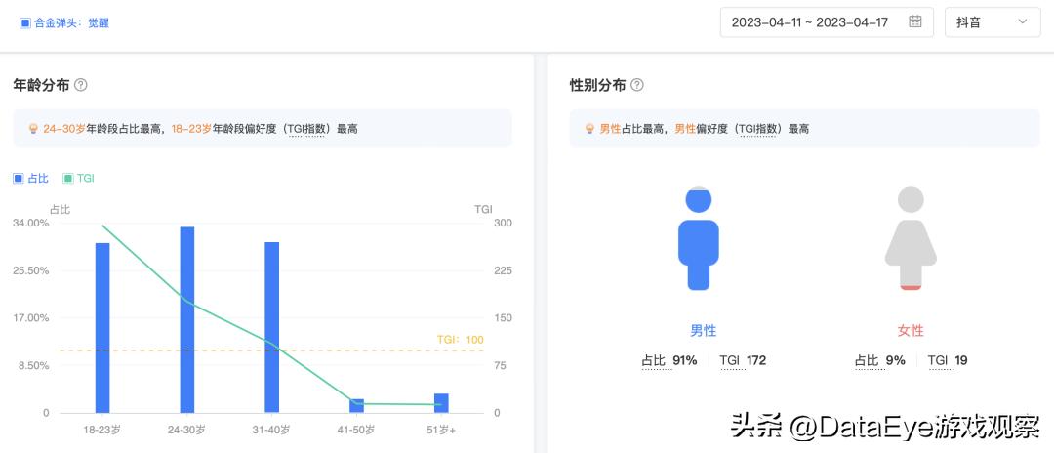Screen dimensions: 1054x453
Task: Click the female 占比 9% value
Action: pos(880,361)
